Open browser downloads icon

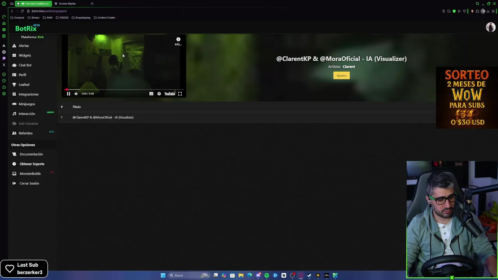[488, 11]
